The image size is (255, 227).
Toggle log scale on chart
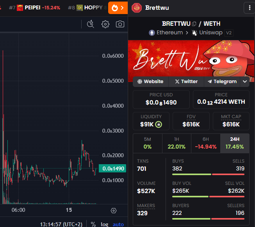coord(104,224)
